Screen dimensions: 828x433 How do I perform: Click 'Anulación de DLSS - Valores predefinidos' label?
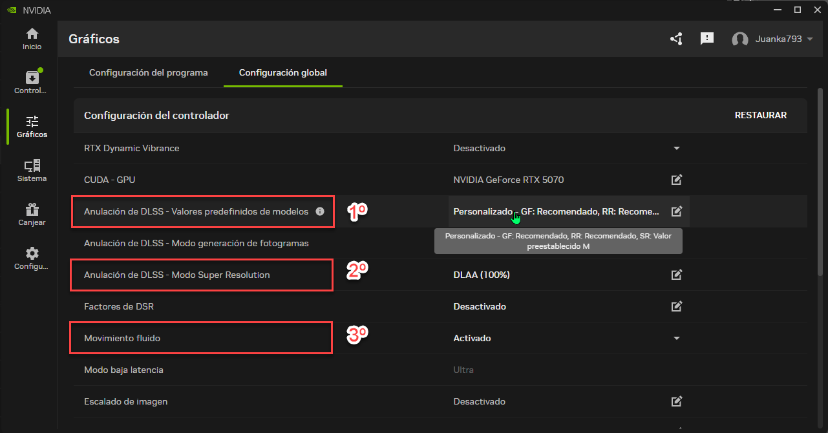point(196,211)
